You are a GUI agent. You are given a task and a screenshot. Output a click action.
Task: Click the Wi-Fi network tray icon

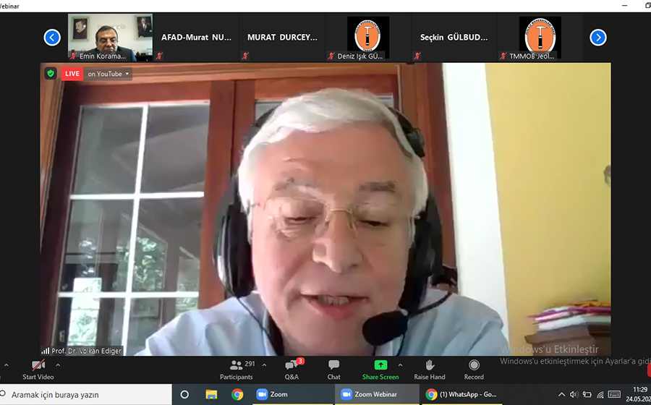click(600, 395)
